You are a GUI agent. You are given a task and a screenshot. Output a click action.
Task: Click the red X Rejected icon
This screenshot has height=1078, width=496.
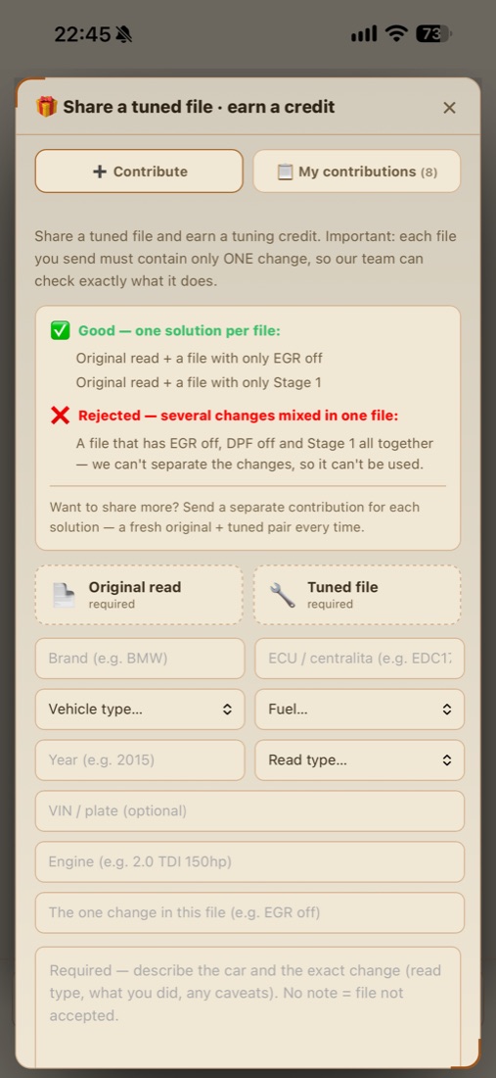[x=61, y=416]
